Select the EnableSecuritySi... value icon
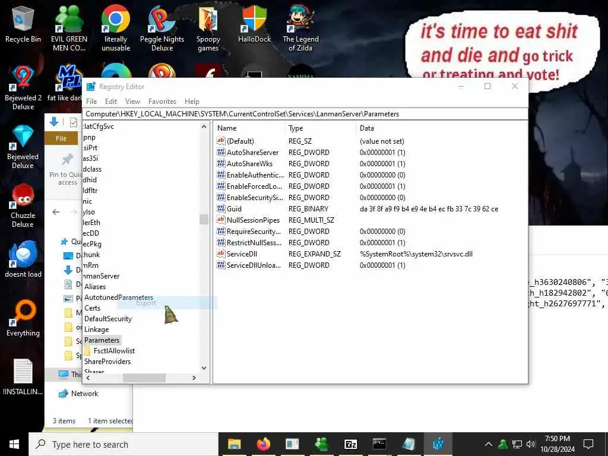Viewport: 608px width, 456px height. tap(221, 197)
